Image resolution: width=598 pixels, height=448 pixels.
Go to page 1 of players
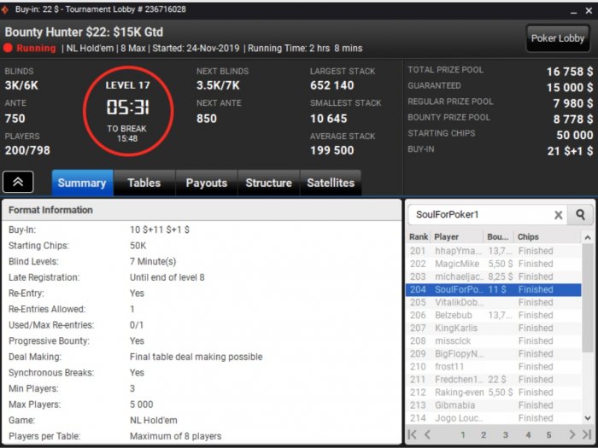[463, 434]
